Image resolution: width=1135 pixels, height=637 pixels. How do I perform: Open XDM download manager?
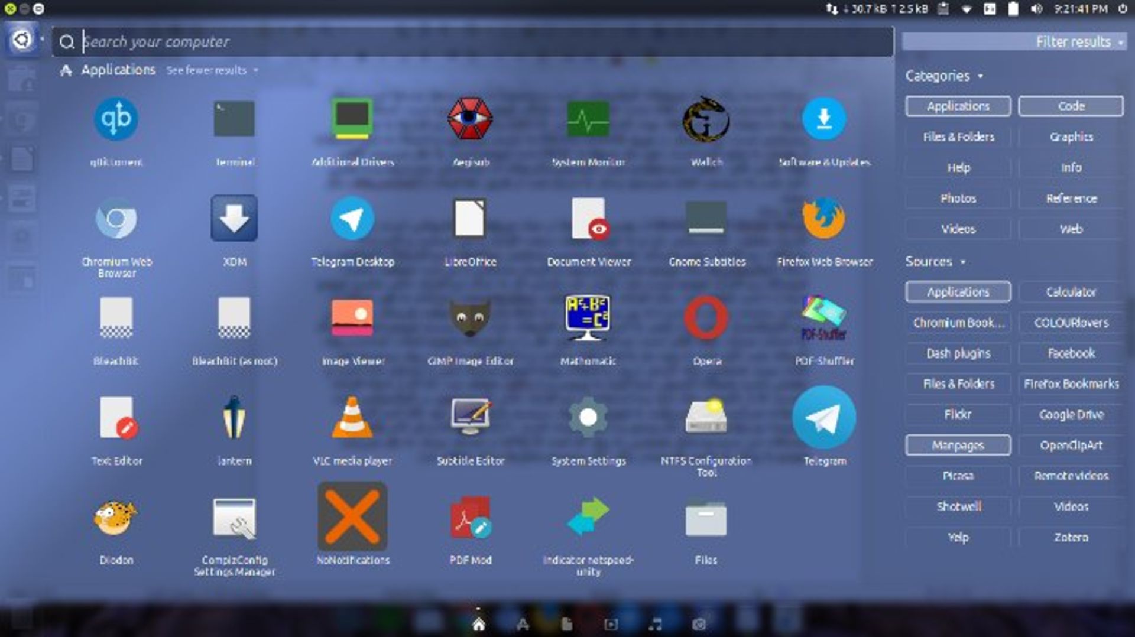[x=234, y=219]
